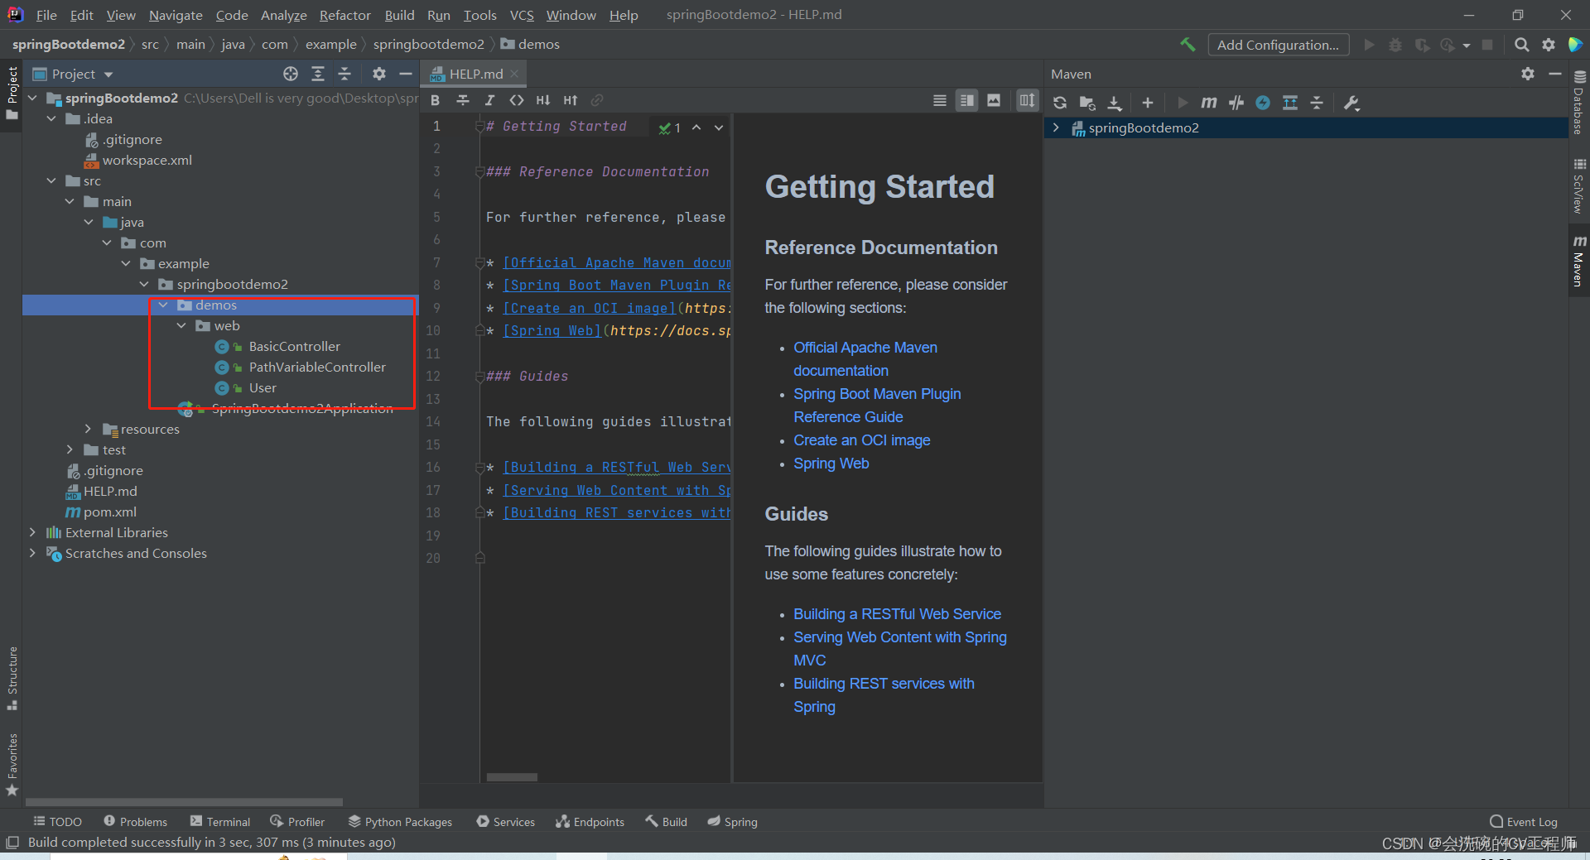This screenshot has width=1590, height=860.
Task: Toggle bold formatting in markdown toolbar
Action: [436, 100]
